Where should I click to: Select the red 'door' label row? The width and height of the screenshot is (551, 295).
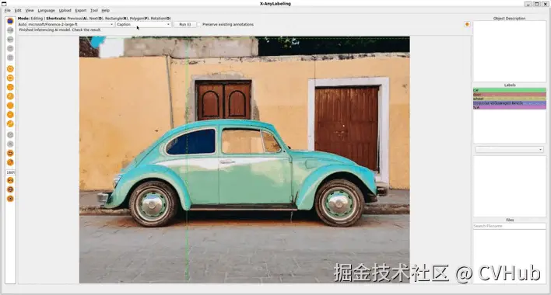click(x=510, y=95)
